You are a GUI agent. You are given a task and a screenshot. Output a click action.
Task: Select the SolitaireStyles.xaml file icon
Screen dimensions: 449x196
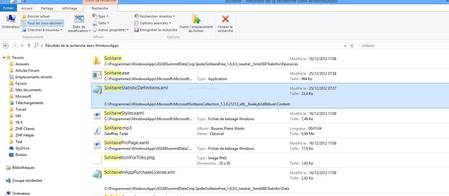97,116
